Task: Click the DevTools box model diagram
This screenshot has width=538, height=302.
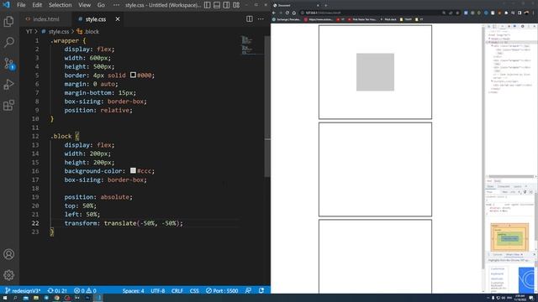Action: point(509,237)
